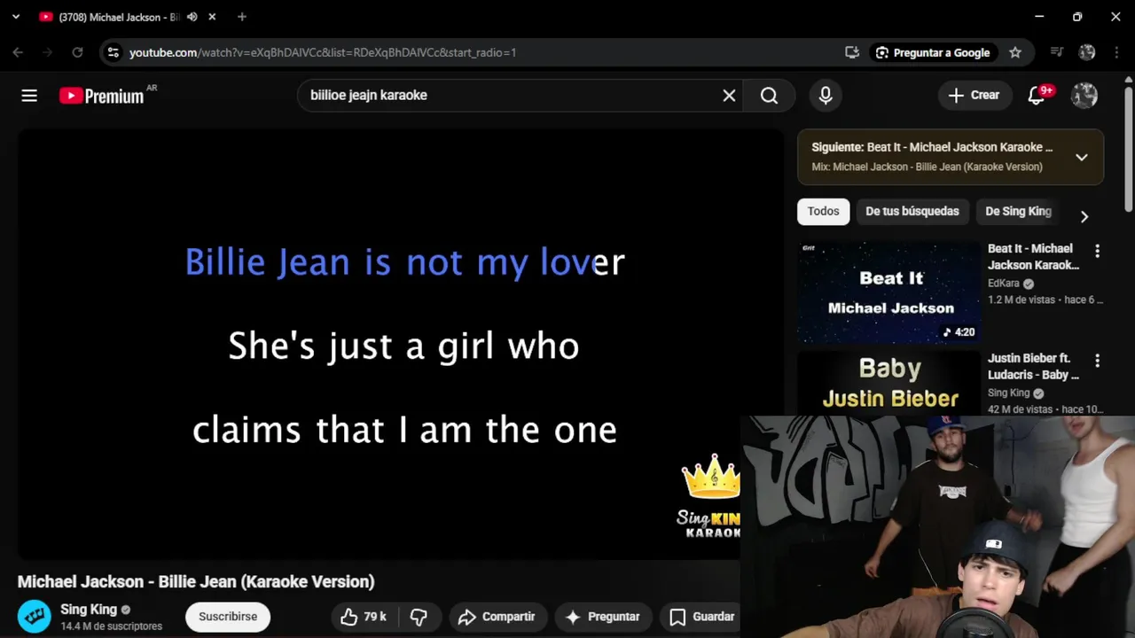Click the Crear button
The width and height of the screenshot is (1135, 638).
click(x=974, y=96)
